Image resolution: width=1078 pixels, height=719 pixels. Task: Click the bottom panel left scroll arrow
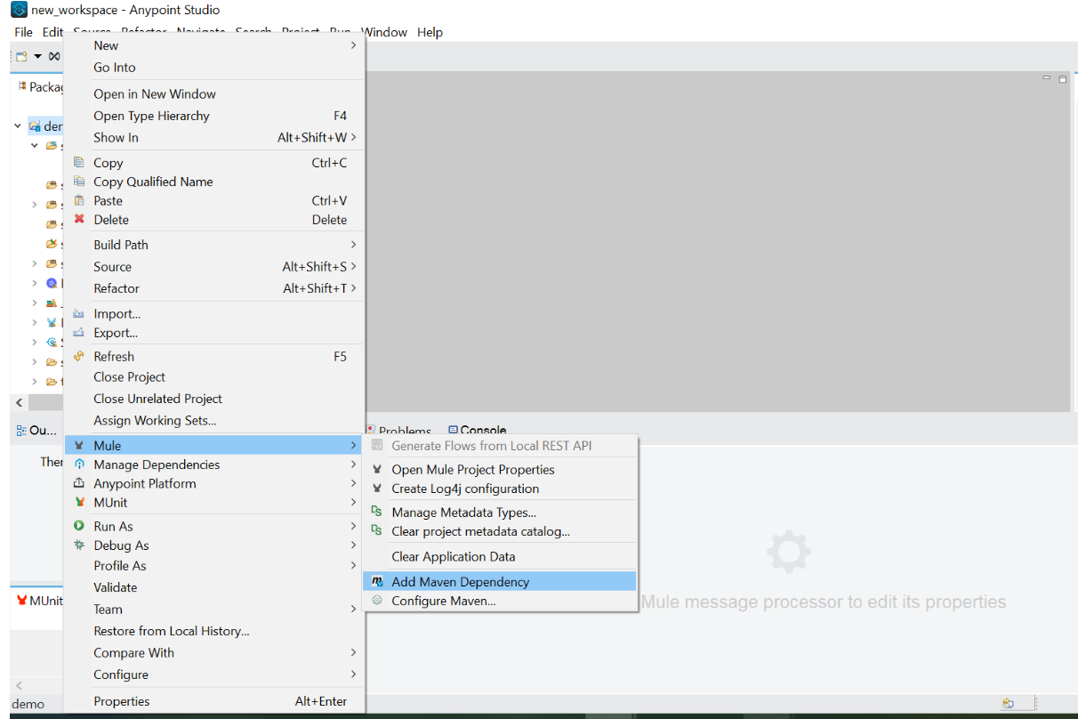pyautogui.click(x=20, y=685)
